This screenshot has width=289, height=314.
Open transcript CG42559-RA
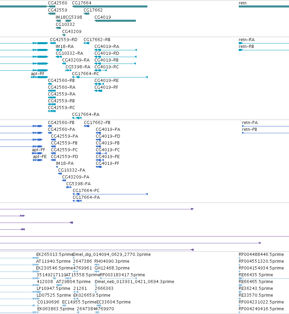62,94
